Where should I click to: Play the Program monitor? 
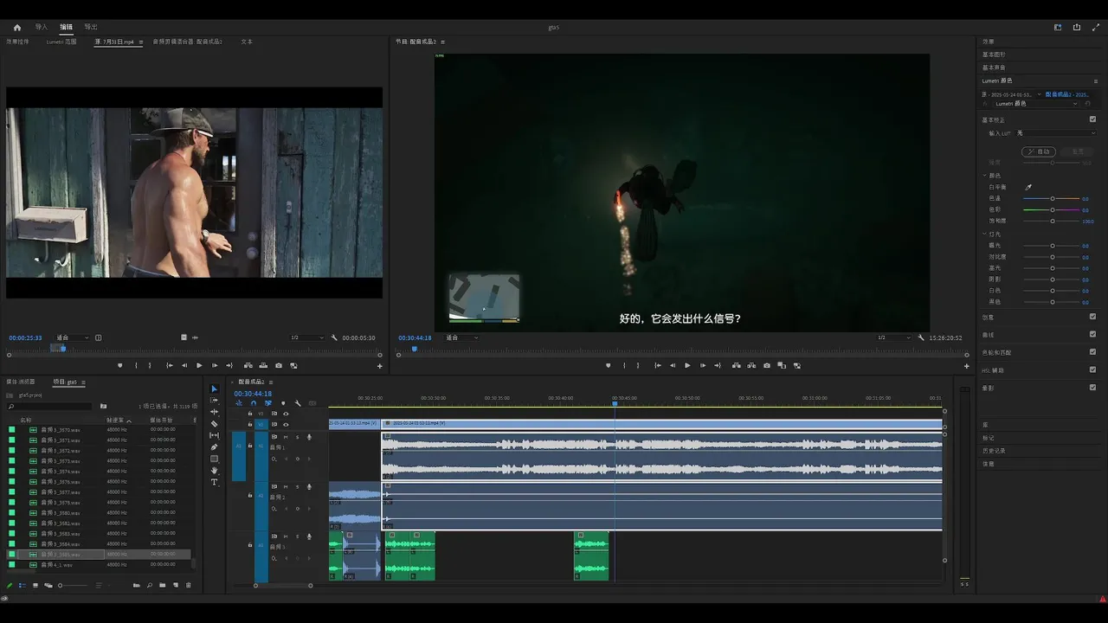tap(687, 365)
